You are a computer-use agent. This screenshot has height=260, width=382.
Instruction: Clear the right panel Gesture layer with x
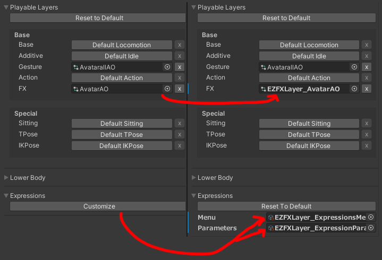point(367,67)
